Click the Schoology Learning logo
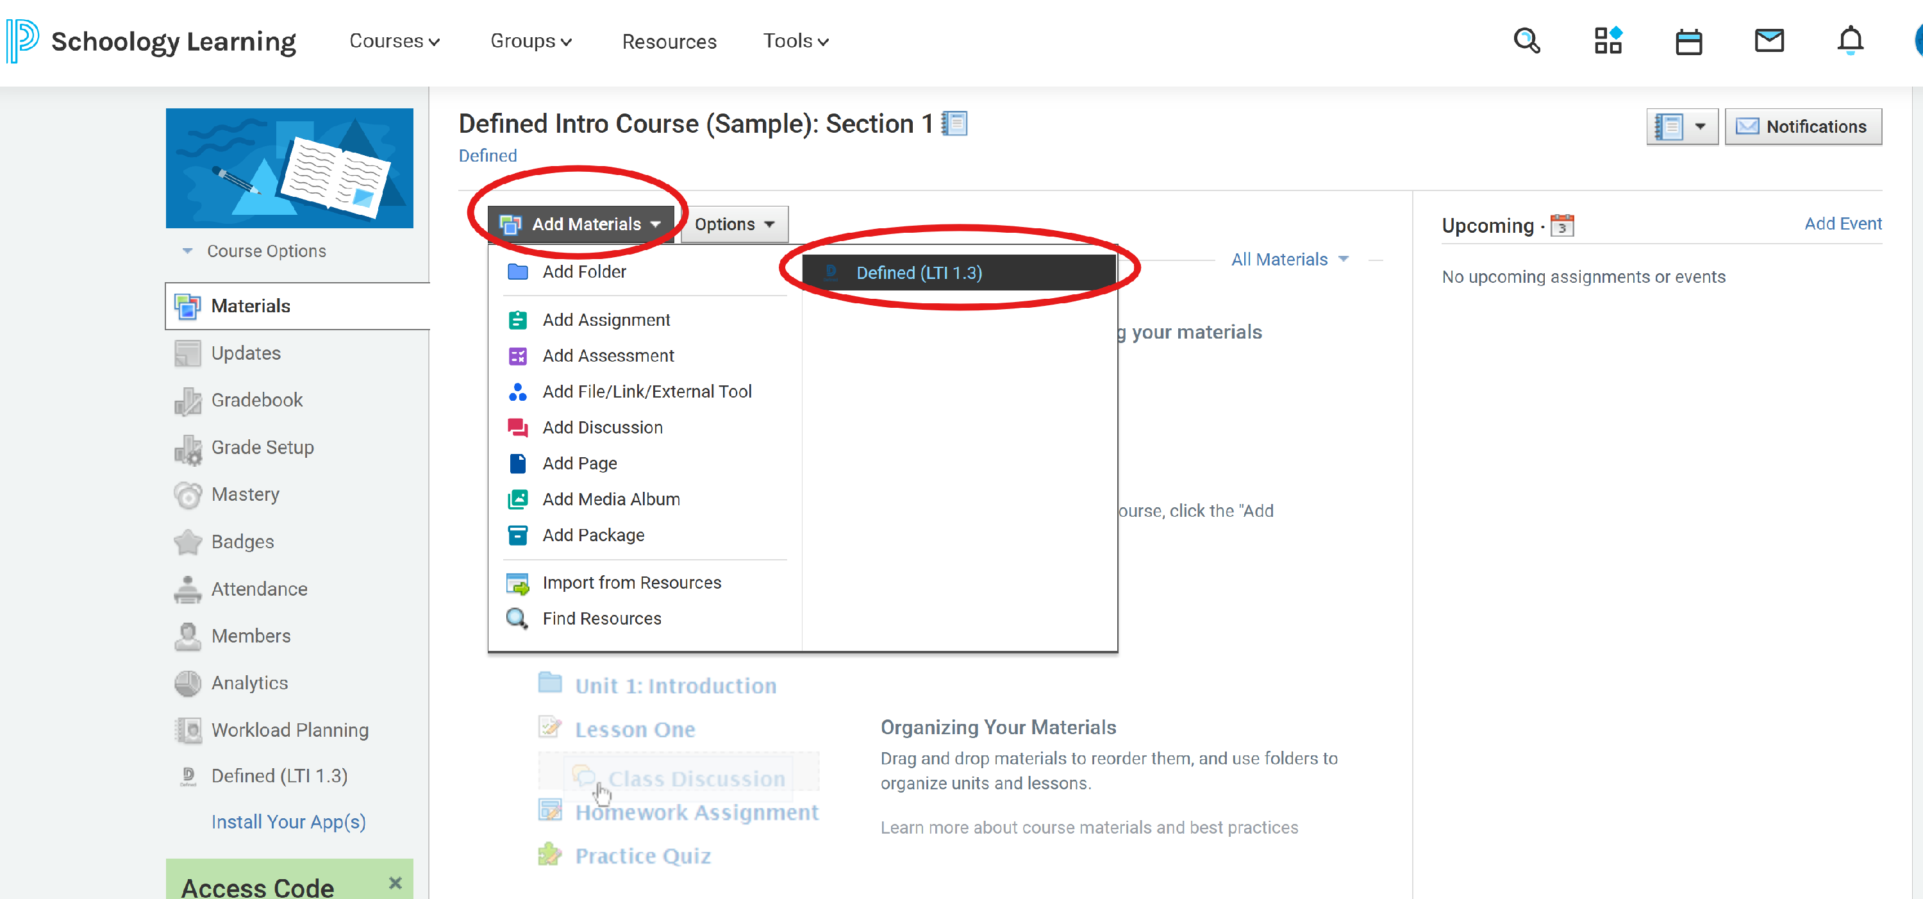Image resolution: width=1923 pixels, height=899 pixels. coord(153,41)
